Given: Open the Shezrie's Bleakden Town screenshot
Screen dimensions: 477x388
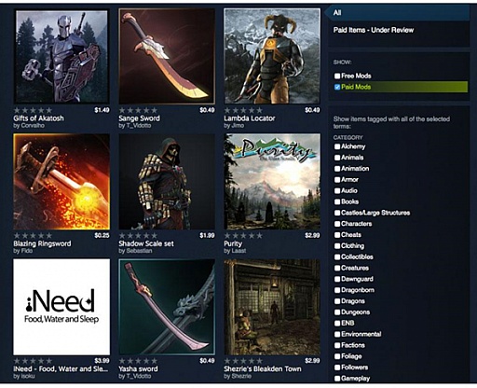Looking at the screenshot, I should pos(272,307).
